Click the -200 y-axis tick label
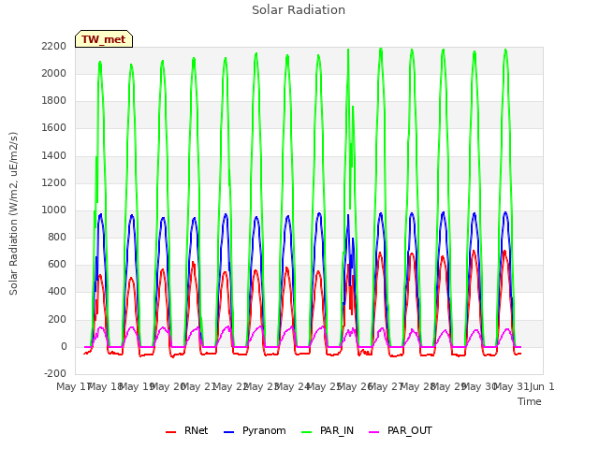Image resolution: width=599 pixels, height=449 pixels. (55, 374)
